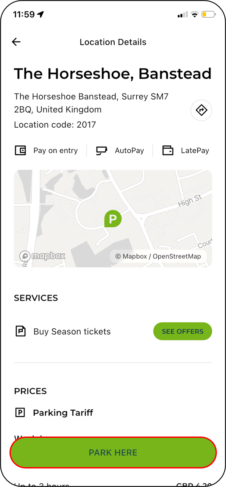Open directions with the navigation diamond icon
Viewport: 226px width, 487px height.
point(201,110)
